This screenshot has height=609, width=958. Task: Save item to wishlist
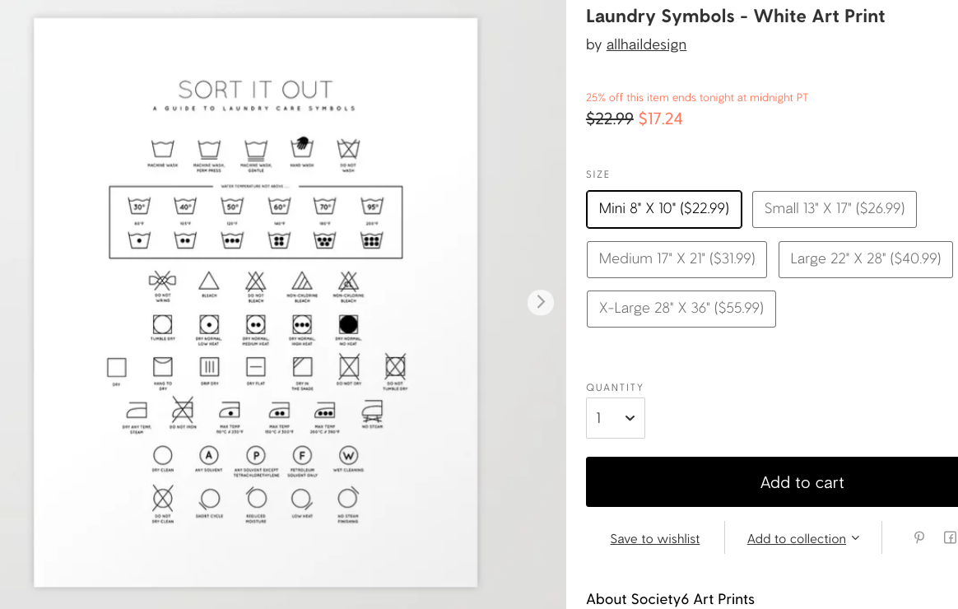click(654, 539)
